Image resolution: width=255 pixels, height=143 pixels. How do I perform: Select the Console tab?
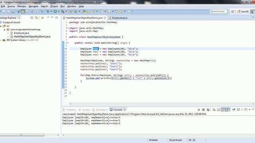(x=118, y=110)
